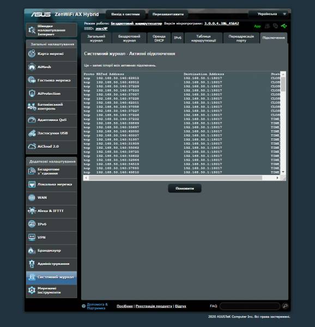Open Adaptive QoS gauge icon
315x327 pixels.
pos(32,120)
